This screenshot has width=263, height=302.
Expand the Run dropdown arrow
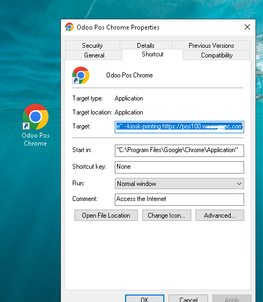click(239, 184)
